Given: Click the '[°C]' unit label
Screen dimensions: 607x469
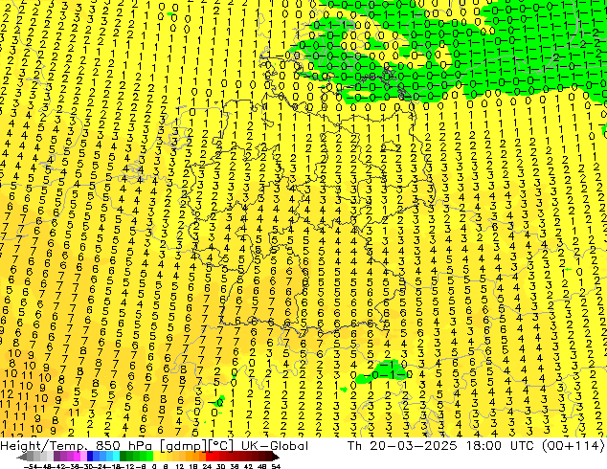Looking at the screenshot, I should 221,446.
